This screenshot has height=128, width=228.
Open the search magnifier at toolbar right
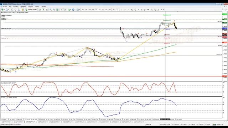222,10
